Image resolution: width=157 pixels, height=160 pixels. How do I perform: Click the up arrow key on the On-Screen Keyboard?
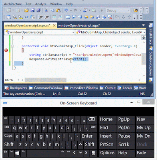point(81,144)
